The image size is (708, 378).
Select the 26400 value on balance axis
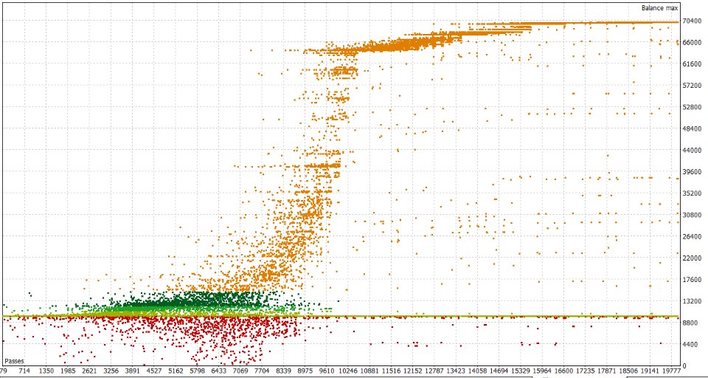pyautogui.click(x=691, y=236)
